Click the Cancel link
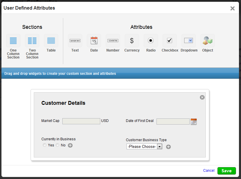 209,171
